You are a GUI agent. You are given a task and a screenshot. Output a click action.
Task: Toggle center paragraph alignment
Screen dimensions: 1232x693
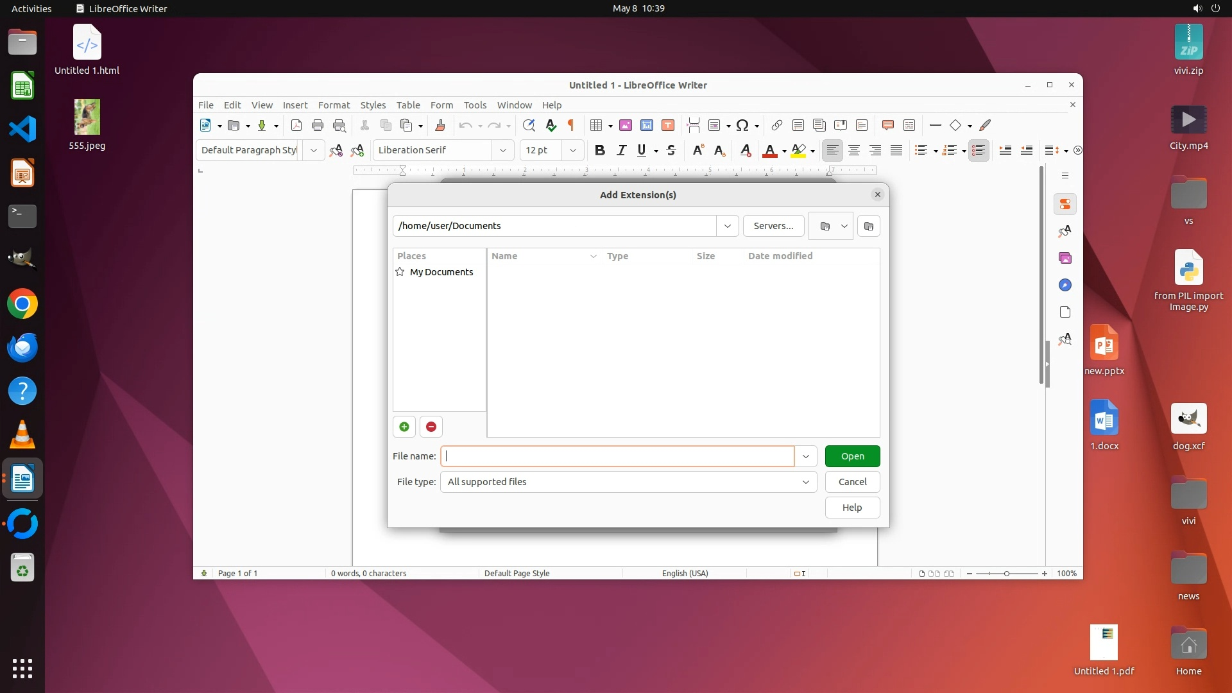853,150
